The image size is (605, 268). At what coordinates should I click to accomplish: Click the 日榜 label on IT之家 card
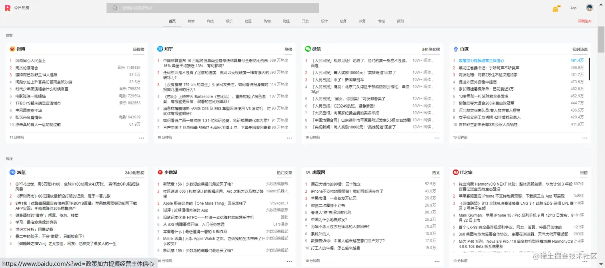pos(584,173)
